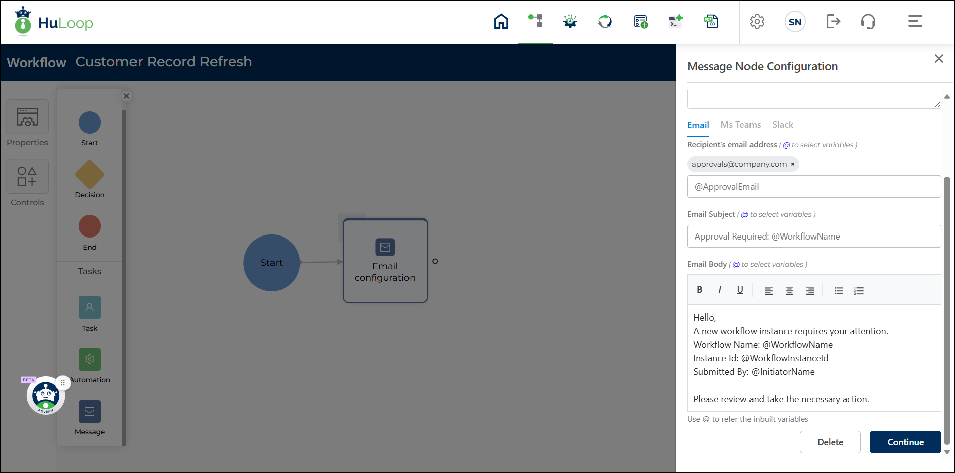Open the BETA Advisor robot assistant
Viewport: 955px width, 473px height.
[45, 396]
